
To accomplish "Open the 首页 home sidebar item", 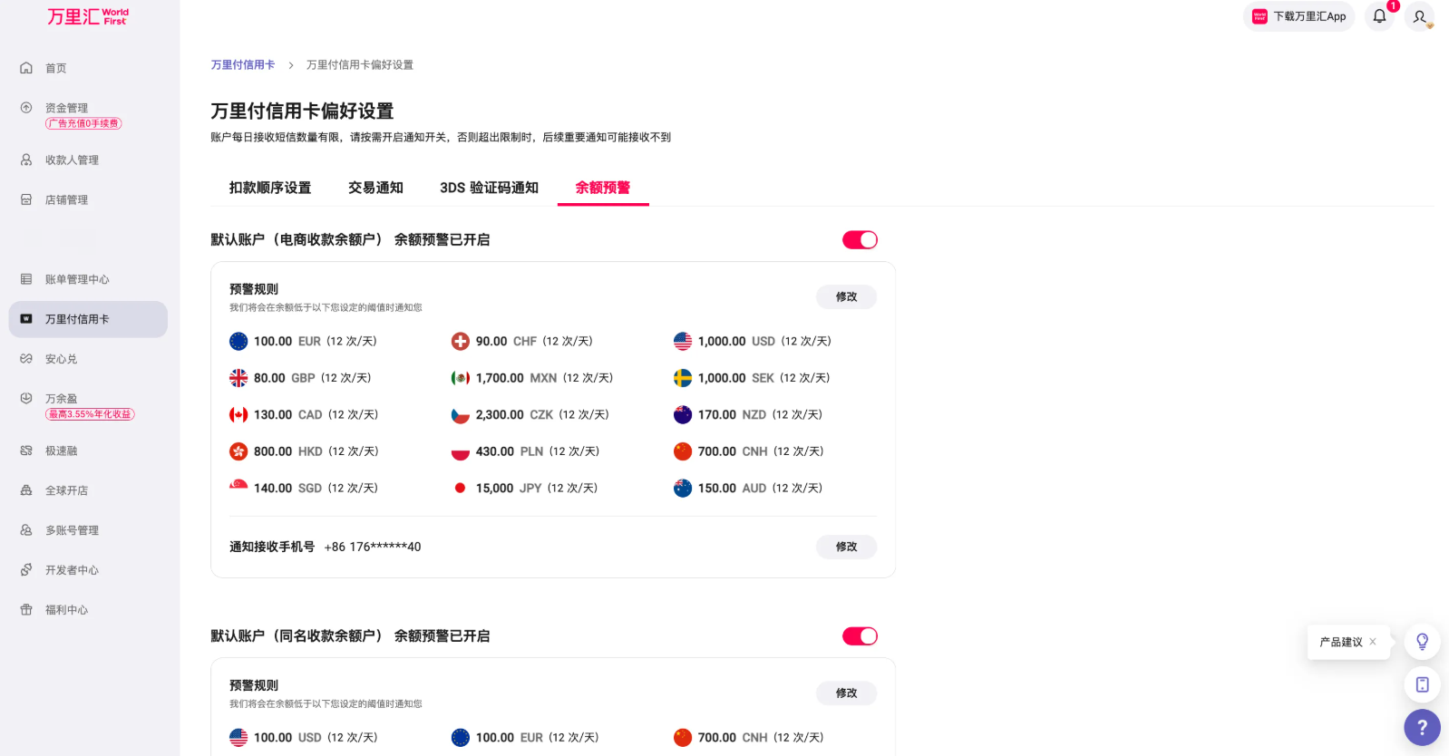I will [56, 68].
